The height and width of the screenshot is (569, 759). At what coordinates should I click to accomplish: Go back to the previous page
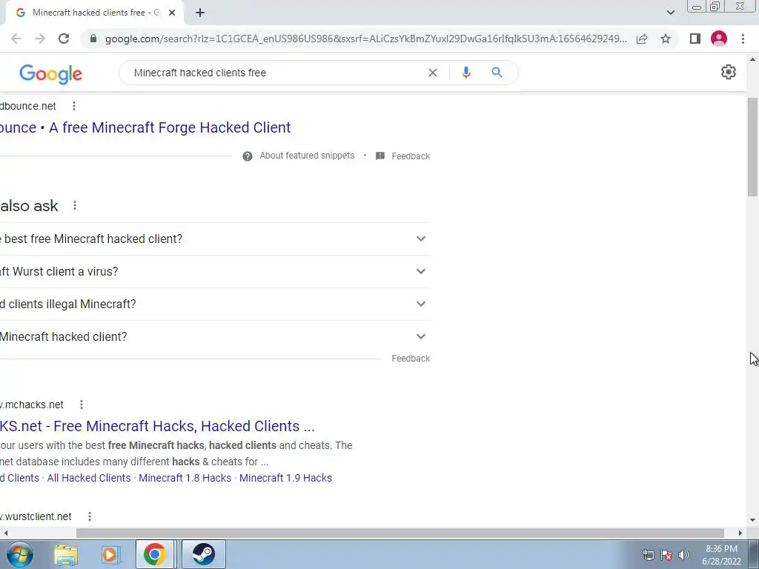16,39
